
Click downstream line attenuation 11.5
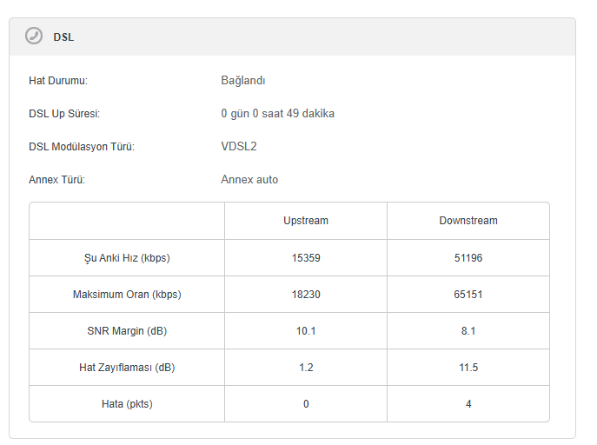tap(468, 368)
